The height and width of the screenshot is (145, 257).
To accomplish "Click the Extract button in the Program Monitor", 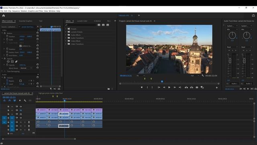I will click(192, 87).
